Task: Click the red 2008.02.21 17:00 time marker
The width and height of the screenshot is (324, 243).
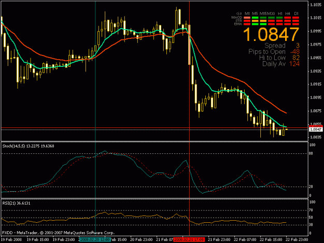Action: click(x=189, y=240)
